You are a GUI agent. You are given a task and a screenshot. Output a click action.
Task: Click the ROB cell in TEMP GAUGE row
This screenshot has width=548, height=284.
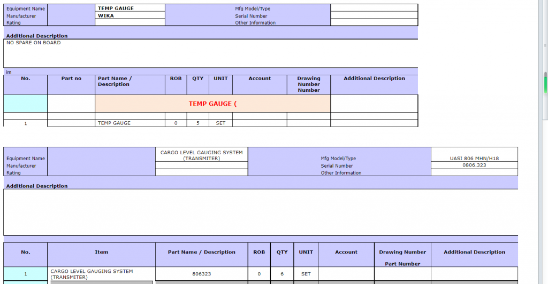176,123
